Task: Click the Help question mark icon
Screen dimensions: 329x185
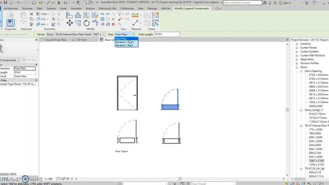Action: coord(314,3)
